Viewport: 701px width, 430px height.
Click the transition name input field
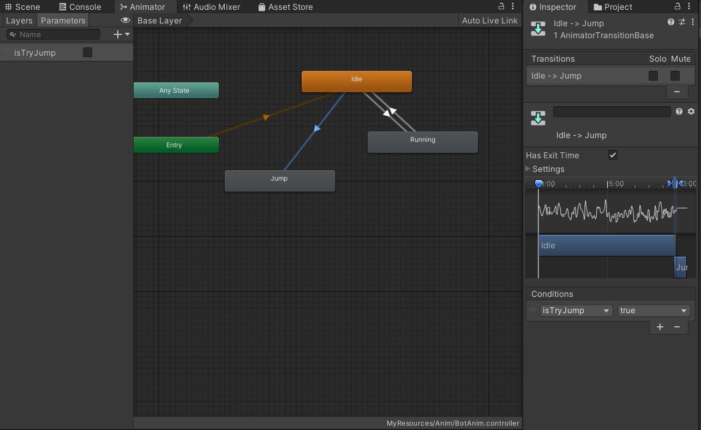(x=612, y=111)
